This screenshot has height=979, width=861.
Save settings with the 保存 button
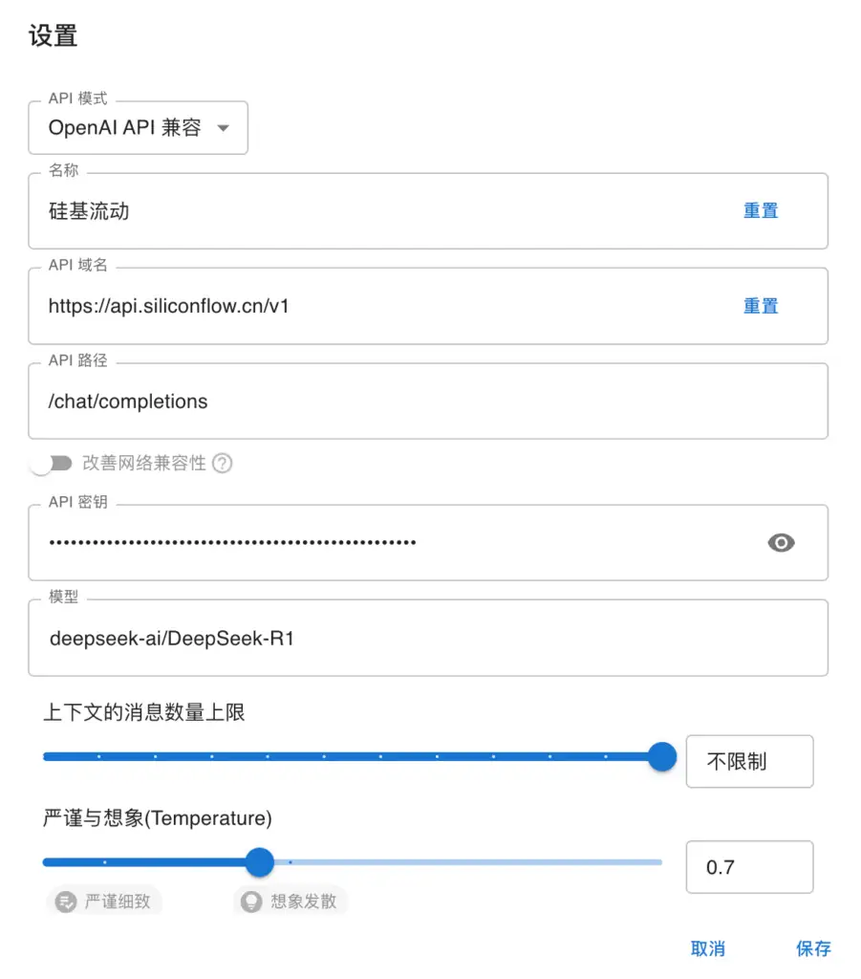tap(813, 948)
